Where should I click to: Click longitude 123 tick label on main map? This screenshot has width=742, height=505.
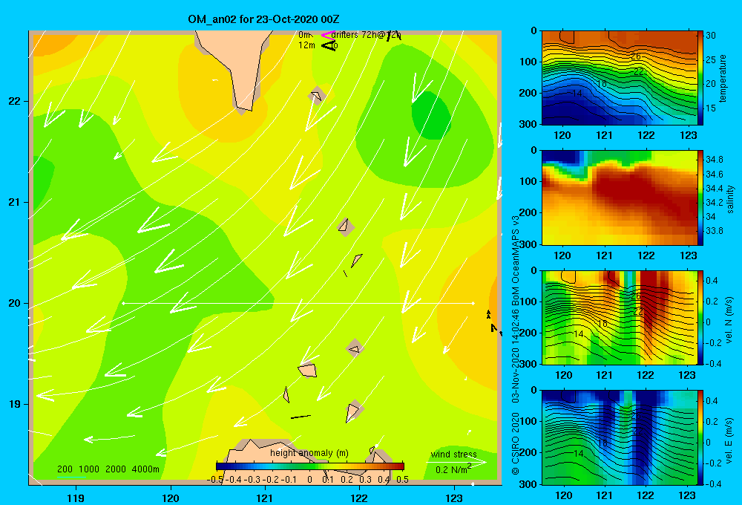[454, 498]
